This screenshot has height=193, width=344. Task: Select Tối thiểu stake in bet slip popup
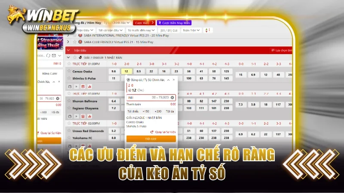pos(133,112)
